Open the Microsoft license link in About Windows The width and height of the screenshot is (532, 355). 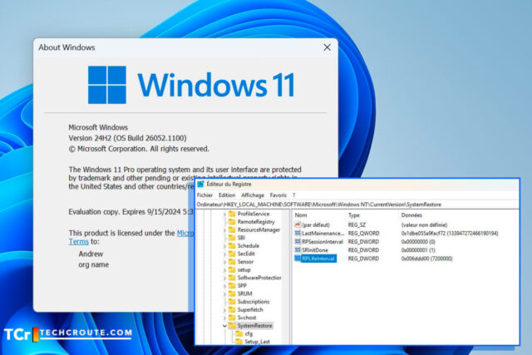pyautogui.click(x=185, y=233)
